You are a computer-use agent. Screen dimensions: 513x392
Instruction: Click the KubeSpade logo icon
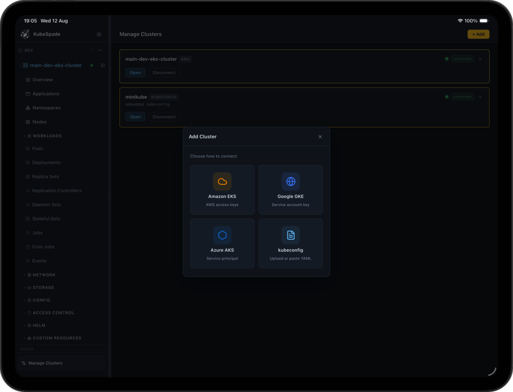(x=25, y=34)
